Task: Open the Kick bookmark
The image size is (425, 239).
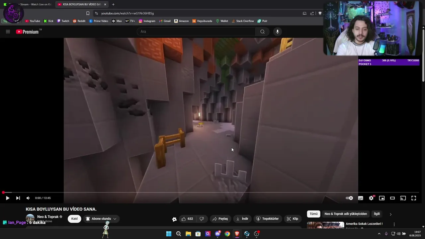Action: 48,21
